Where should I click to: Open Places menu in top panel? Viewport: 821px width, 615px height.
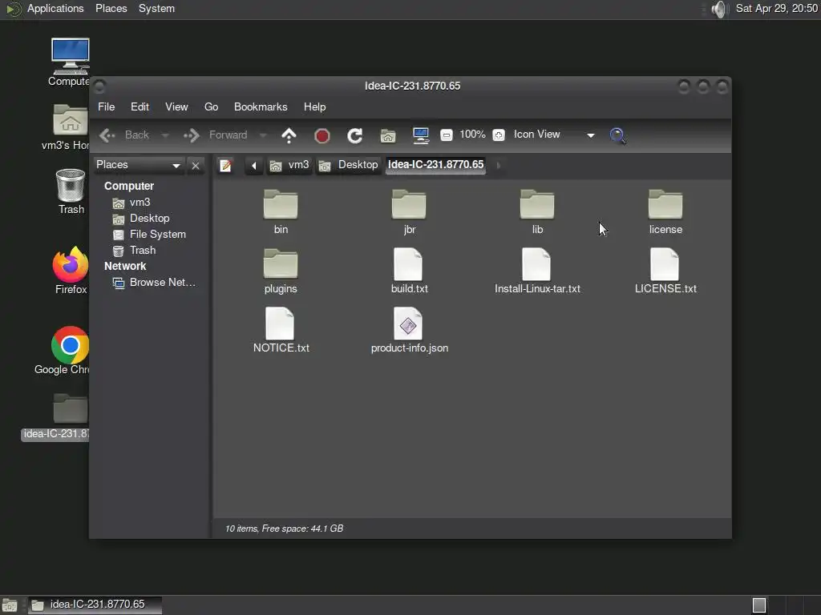111,8
